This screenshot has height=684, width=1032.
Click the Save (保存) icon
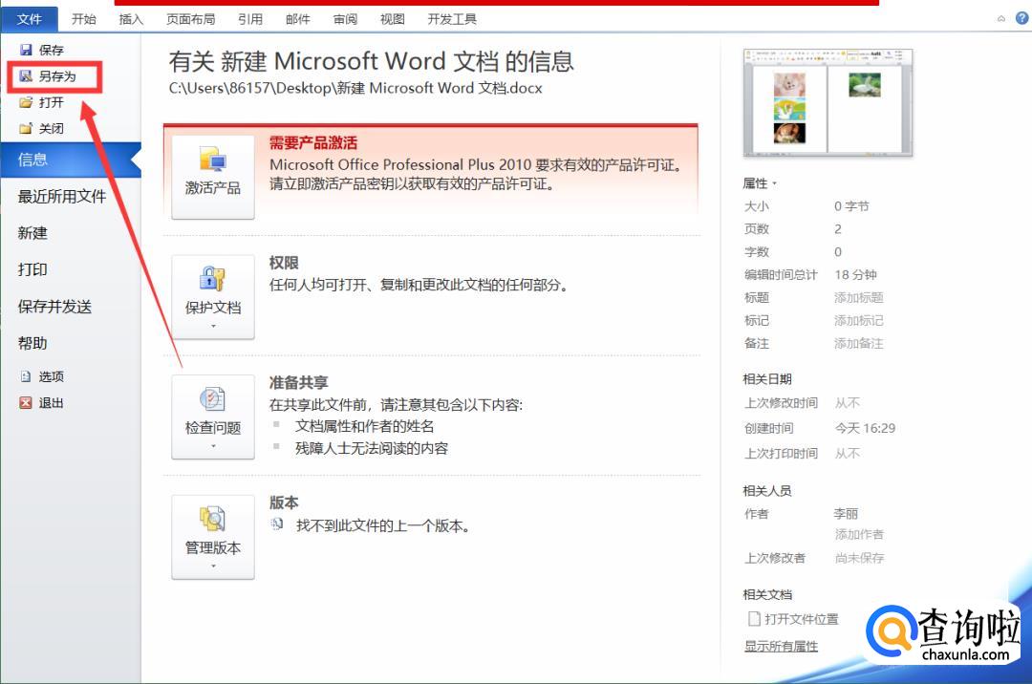click(26, 50)
